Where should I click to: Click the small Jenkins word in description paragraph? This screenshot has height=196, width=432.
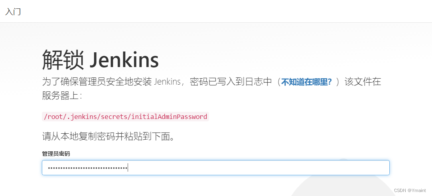168,82
